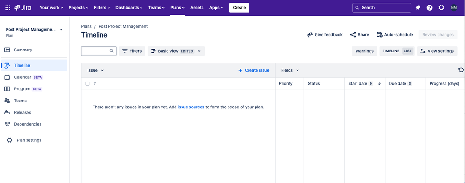The height and width of the screenshot is (183, 465).
Task: Expand the Apps menu
Action: click(216, 8)
